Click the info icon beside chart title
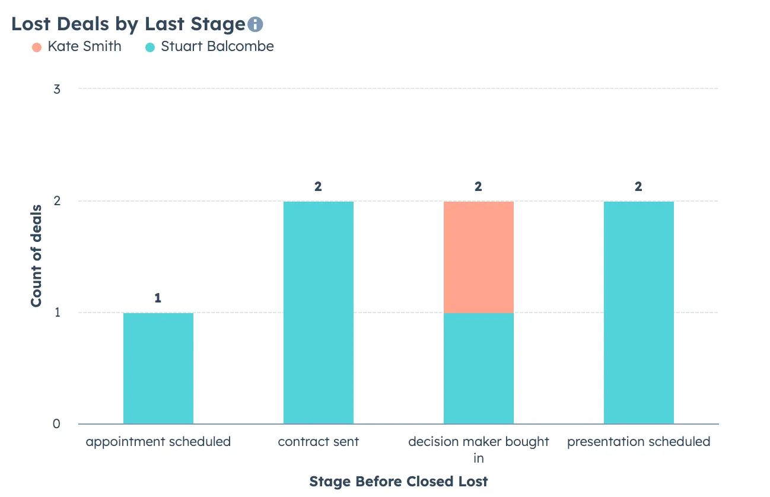Screen dimensions: 770x497 click(x=255, y=24)
